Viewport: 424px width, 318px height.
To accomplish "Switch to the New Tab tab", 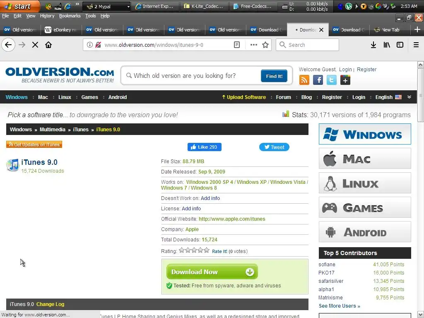I will tap(389, 30).
